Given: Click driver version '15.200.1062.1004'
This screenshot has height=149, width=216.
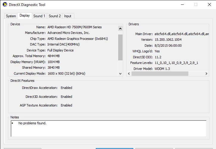Looking at the screenshot, I should tap(168, 40).
